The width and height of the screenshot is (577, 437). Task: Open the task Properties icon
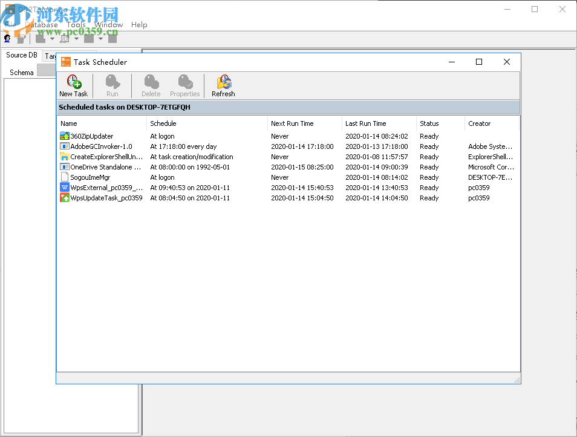[x=184, y=85]
